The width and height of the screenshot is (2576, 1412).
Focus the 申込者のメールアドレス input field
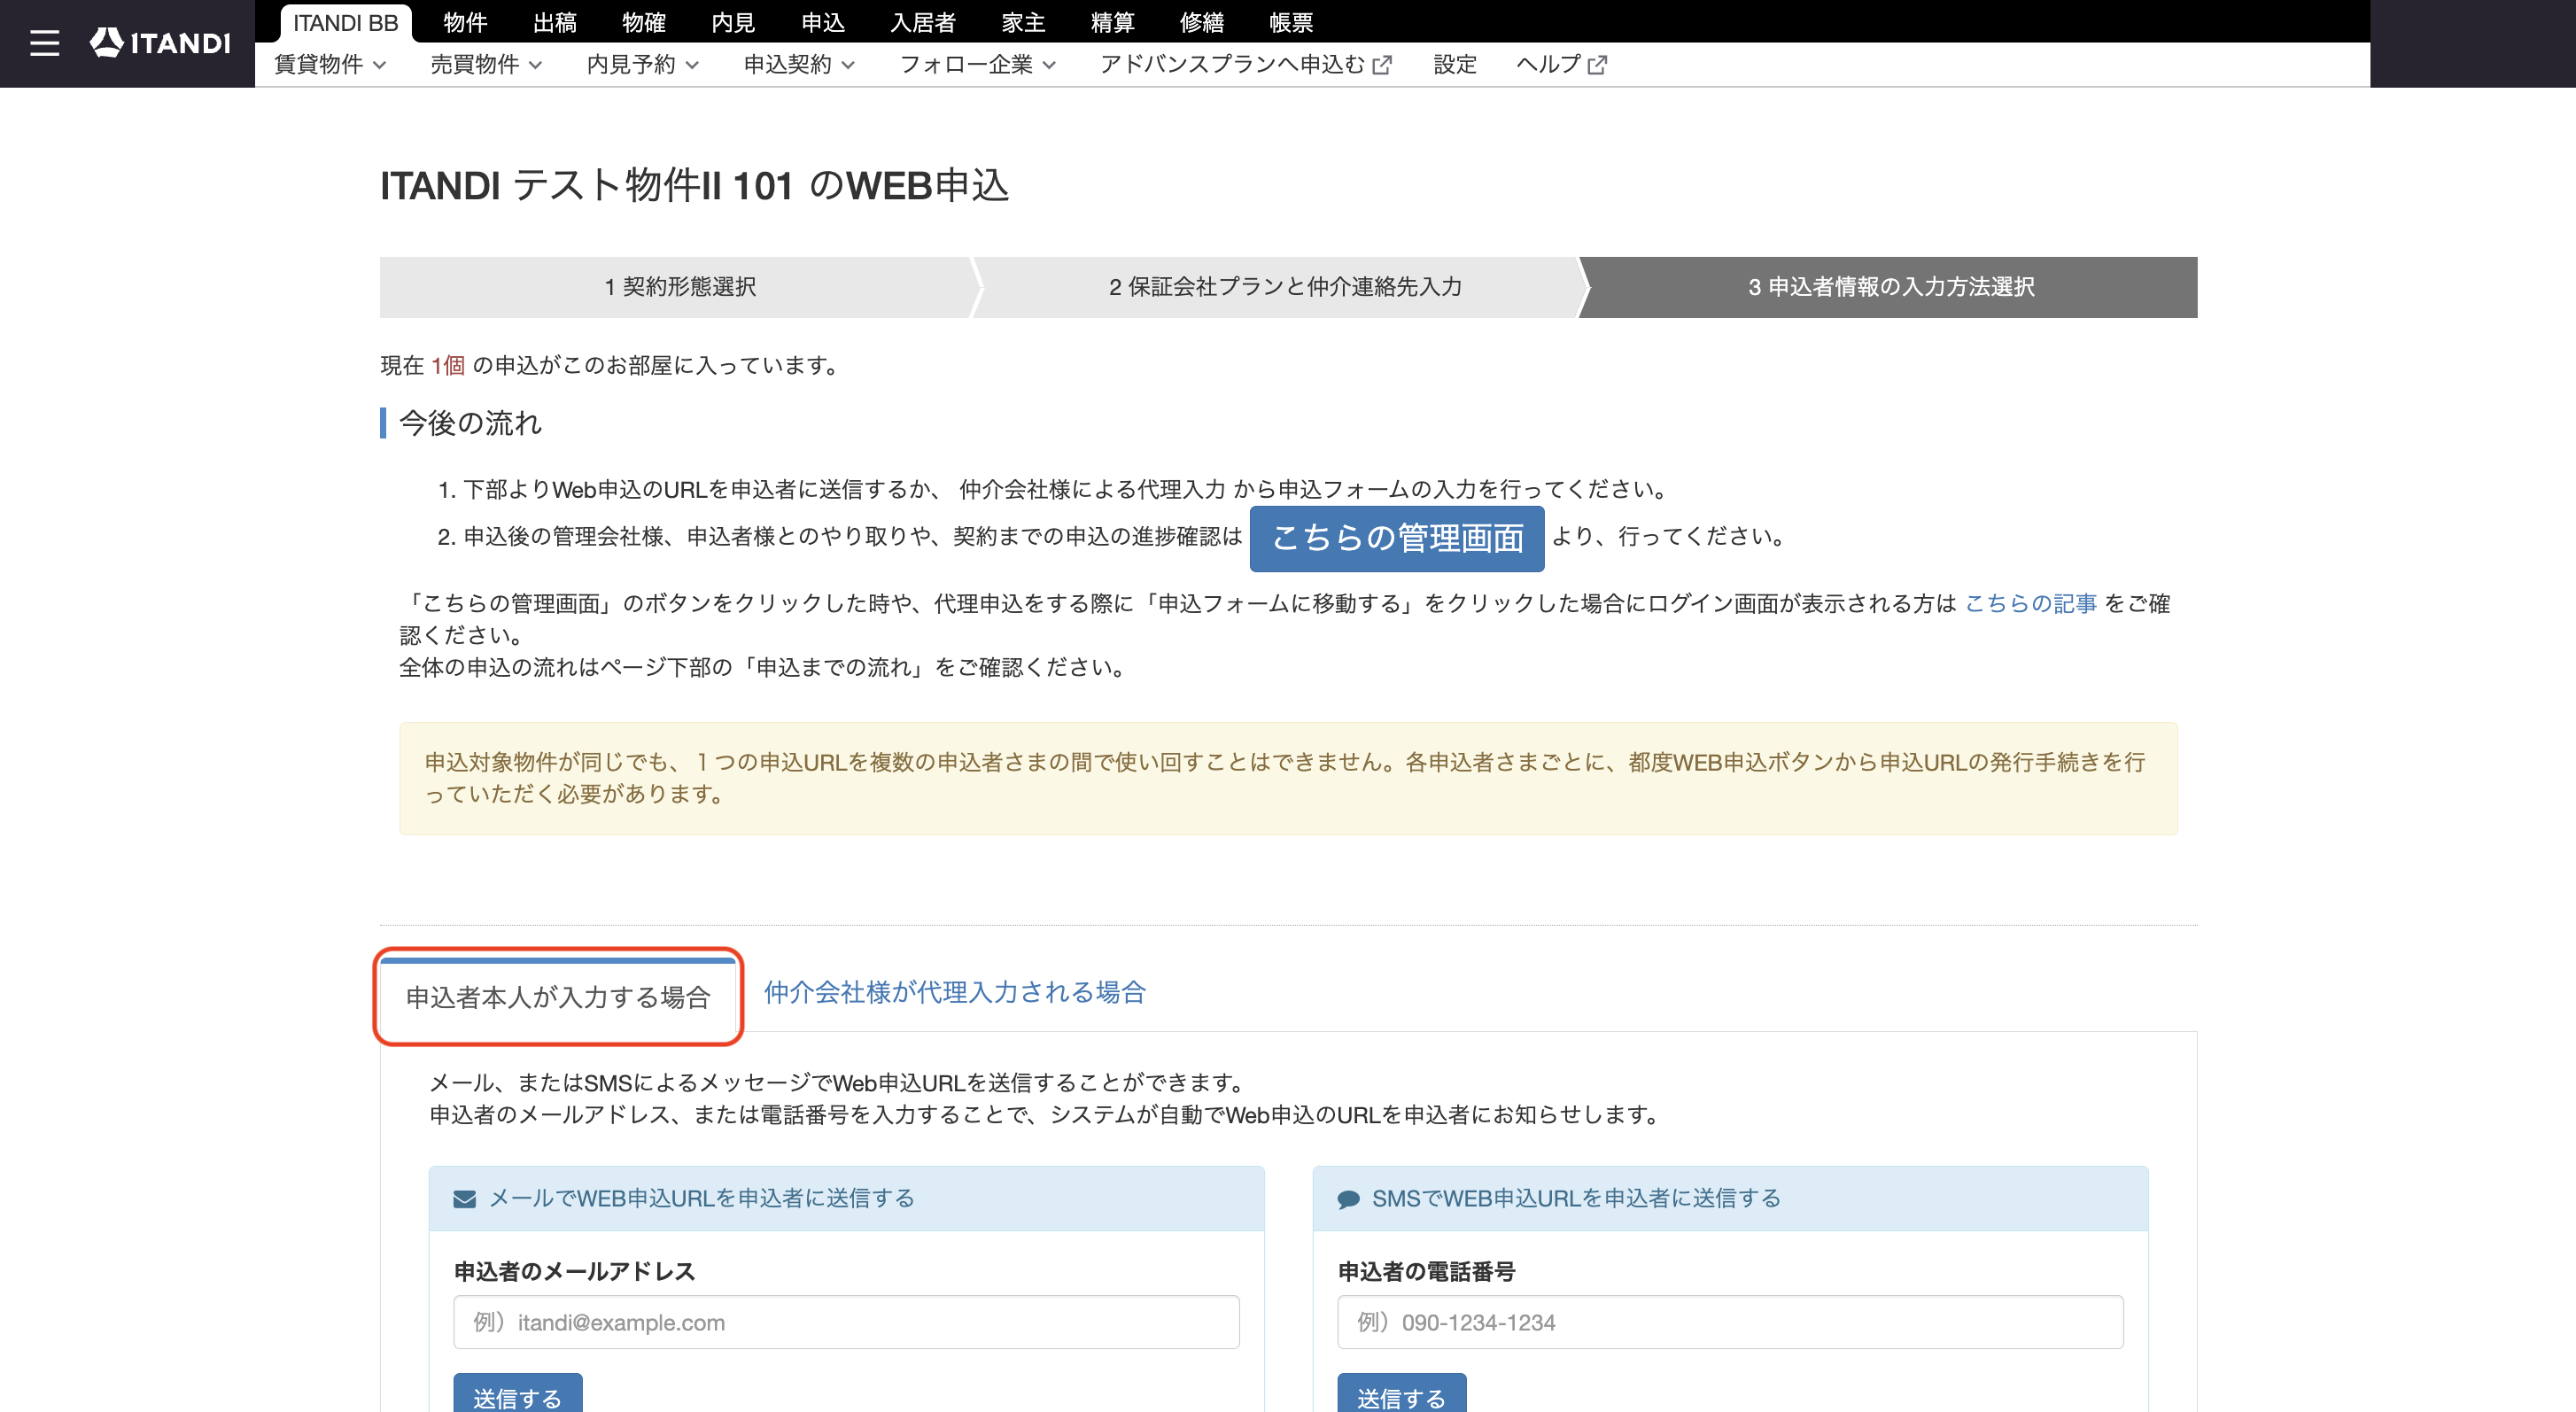pyautogui.click(x=846, y=1322)
